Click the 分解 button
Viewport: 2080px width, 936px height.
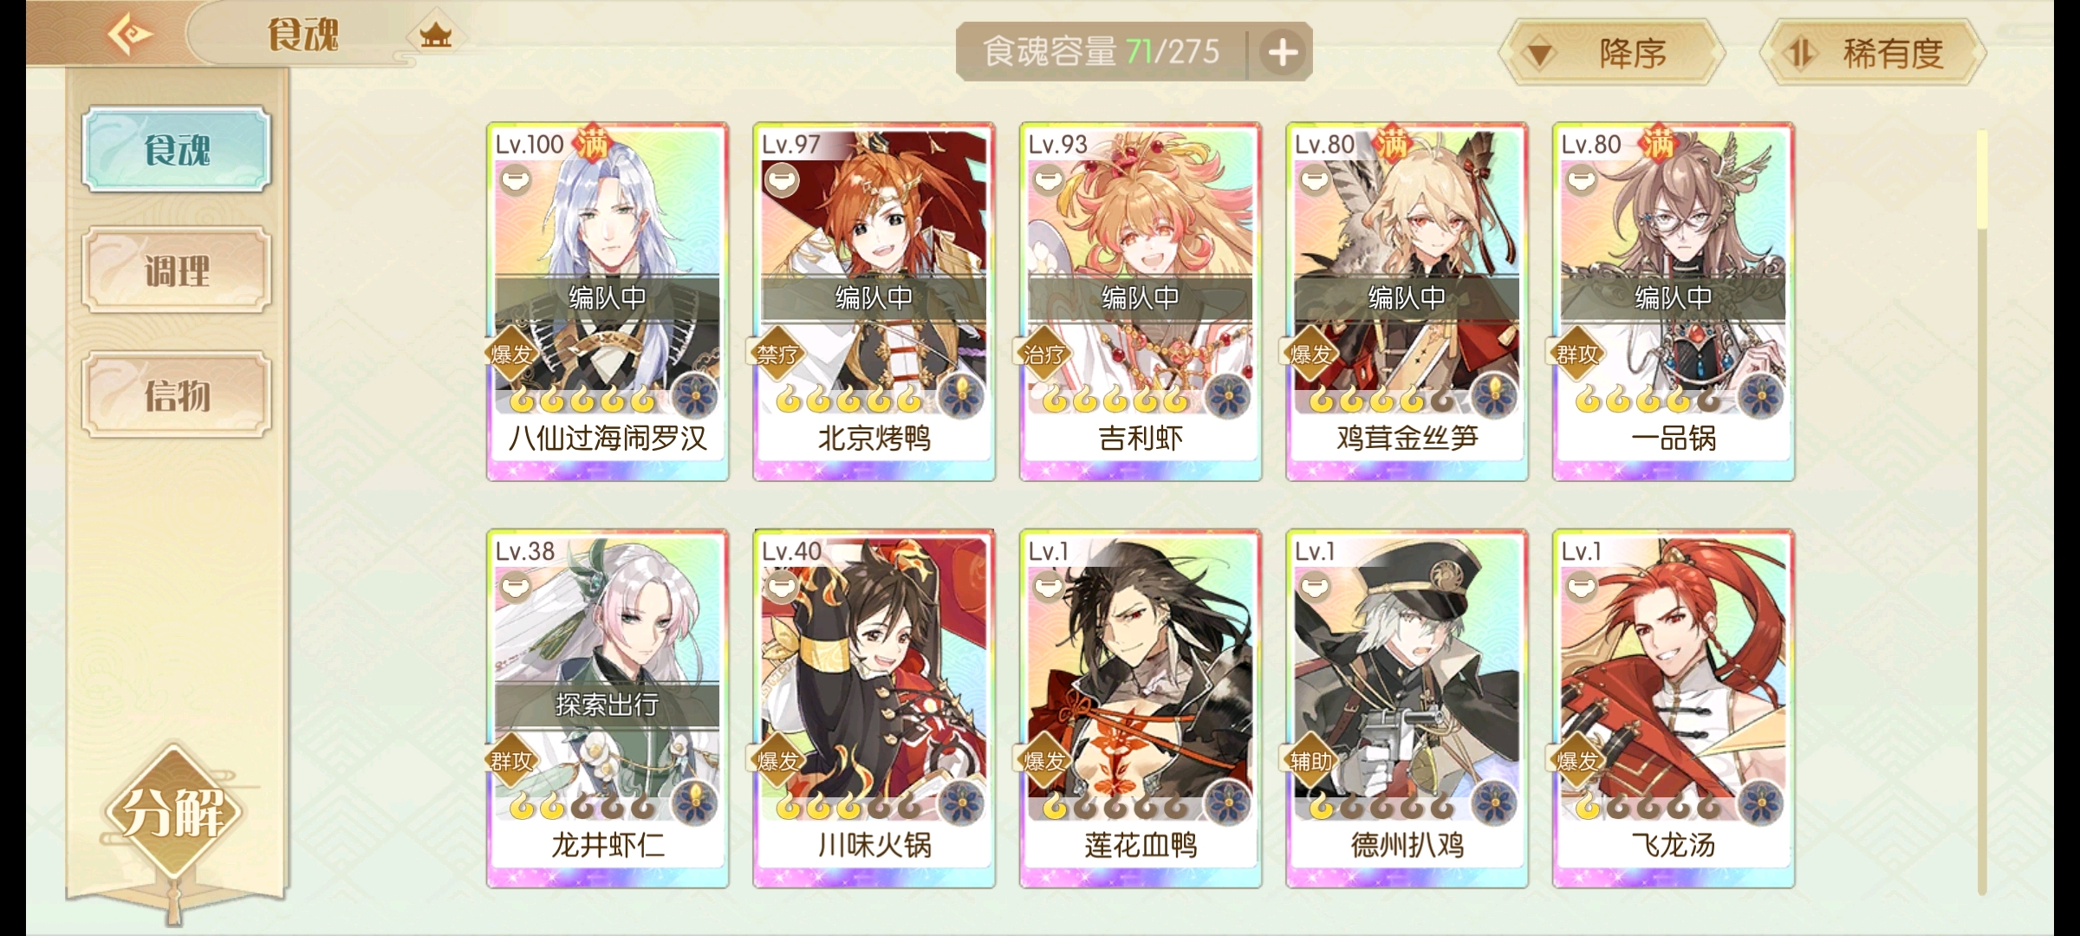(x=174, y=812)
